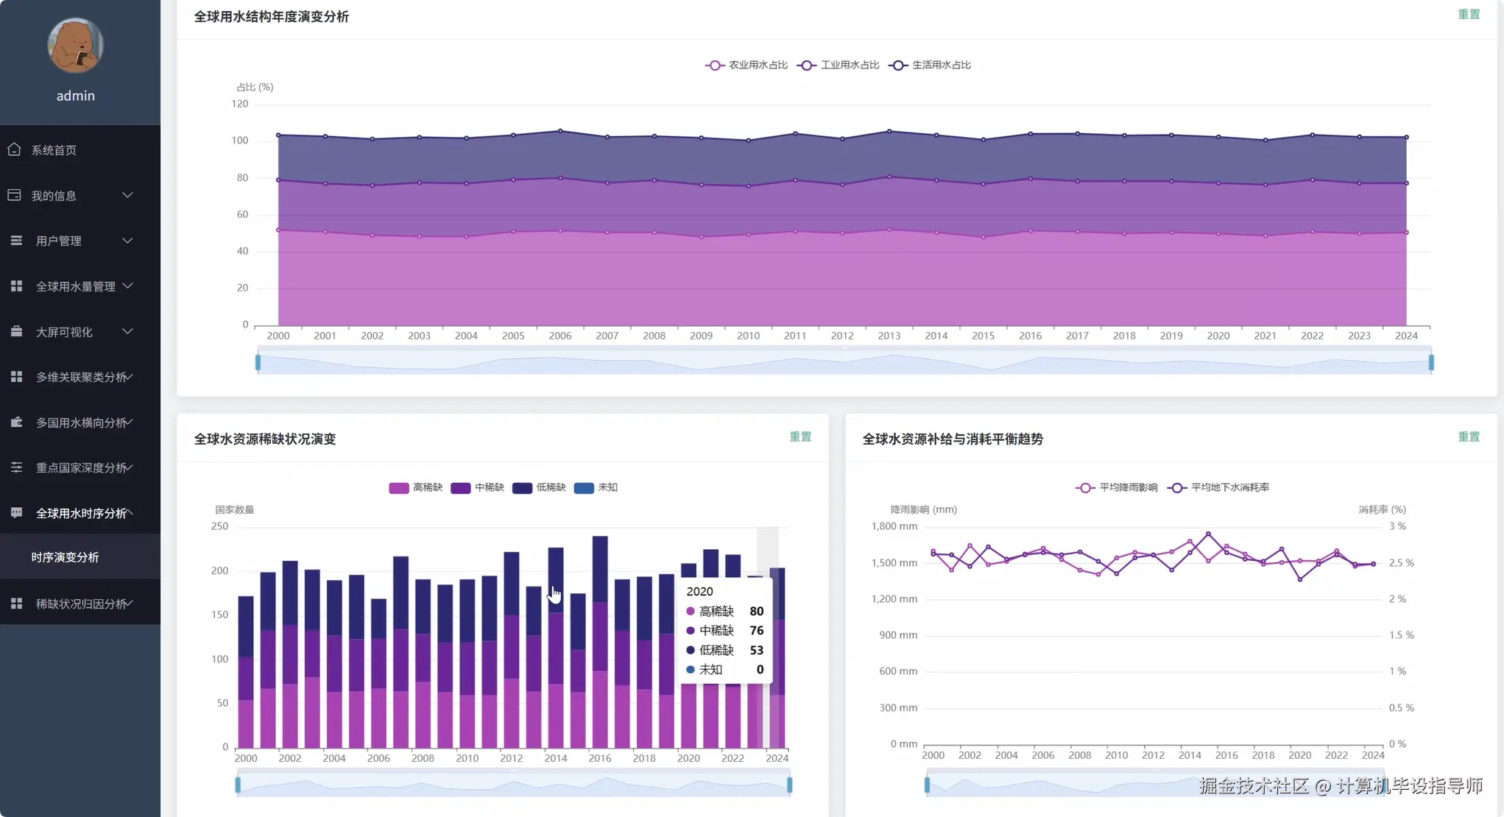The image size is (1504, 817).
Task: Click 重置 on the scarcity evolution chart
Action: click(799, 436)
